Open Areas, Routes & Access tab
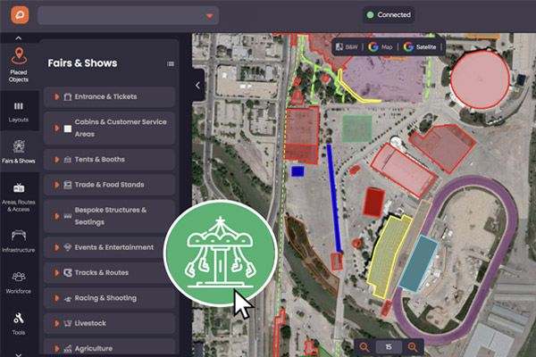Viewport: 536px width, 357px height. coord(19,197)
